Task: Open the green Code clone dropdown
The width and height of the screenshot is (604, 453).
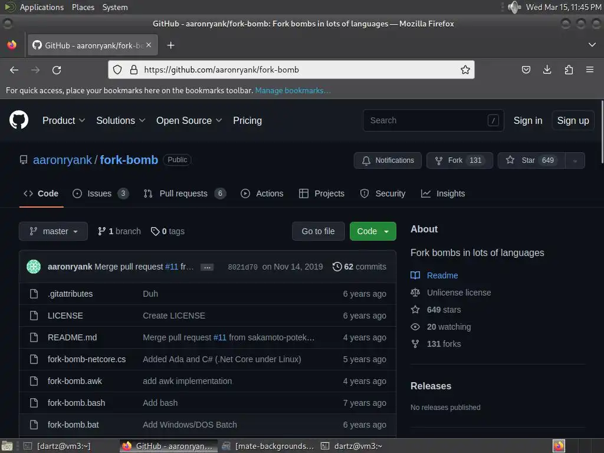Action: 373,231
